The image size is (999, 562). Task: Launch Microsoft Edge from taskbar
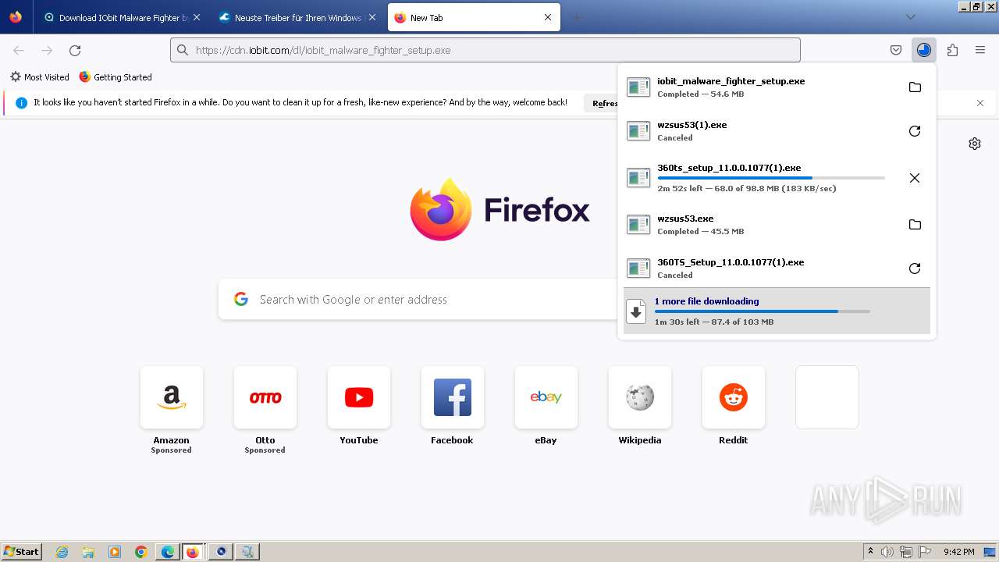(168, 552)
